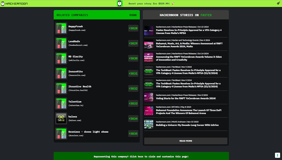The image size is (282, 160).
Task: Click rank badge #3831
Action: (133, 73)
